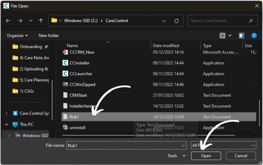Expand the Windows-SSD drive node
Image resolution: width=263 pixels, height=165 pixels.
[9, 136]
